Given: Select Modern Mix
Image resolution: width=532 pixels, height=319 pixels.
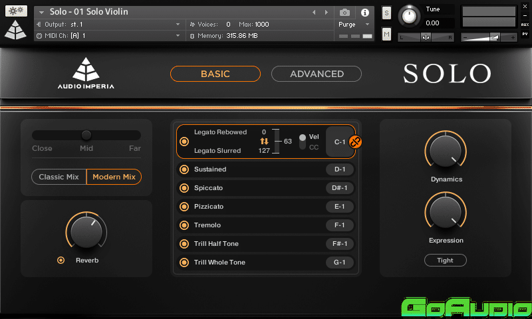Looking at the screenshot, I should coord(114,177).
